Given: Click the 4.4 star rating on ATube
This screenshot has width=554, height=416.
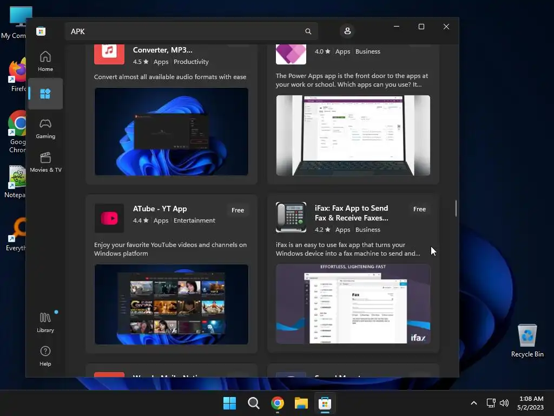Looking at the screenshot, I should pos(141,220).
